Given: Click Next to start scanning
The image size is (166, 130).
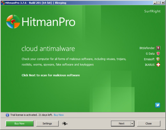Looking at the screenshot, I should pyautogui.click(x=121, y=124).
